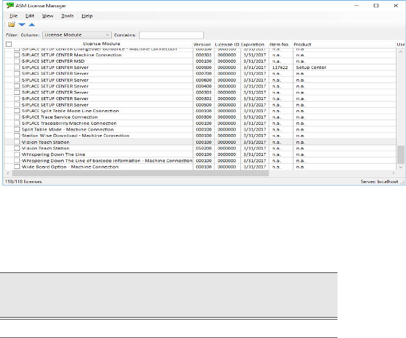Open the Edit menu
Image resolution: width=406 pixels, height=338 pixels.
[x=30, y=16]
